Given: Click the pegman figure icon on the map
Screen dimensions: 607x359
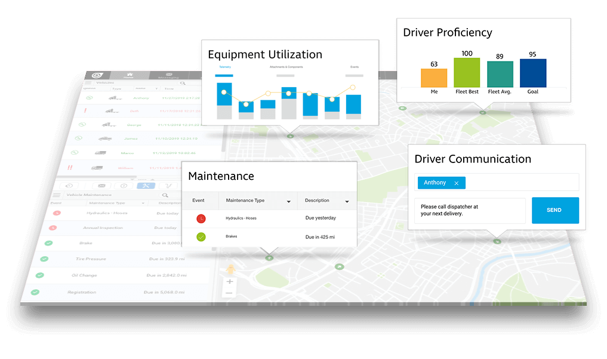Looking at the screenshot, I should point(231,269).
